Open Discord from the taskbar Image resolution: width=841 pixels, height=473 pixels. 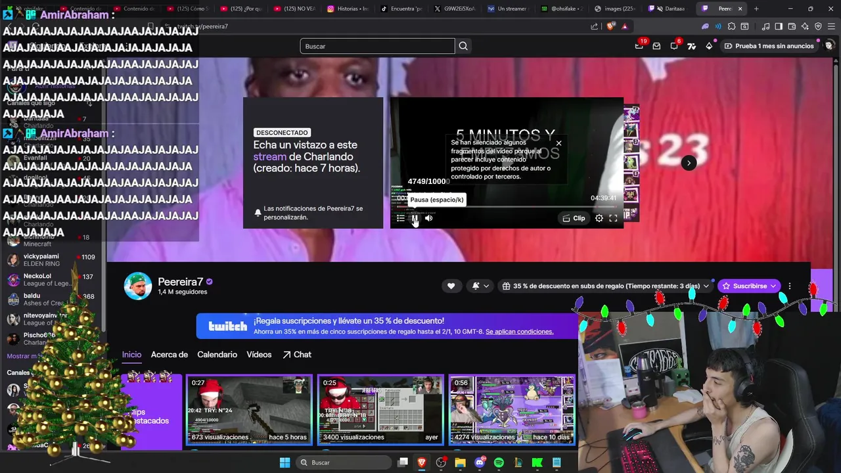tap(480, 462)
